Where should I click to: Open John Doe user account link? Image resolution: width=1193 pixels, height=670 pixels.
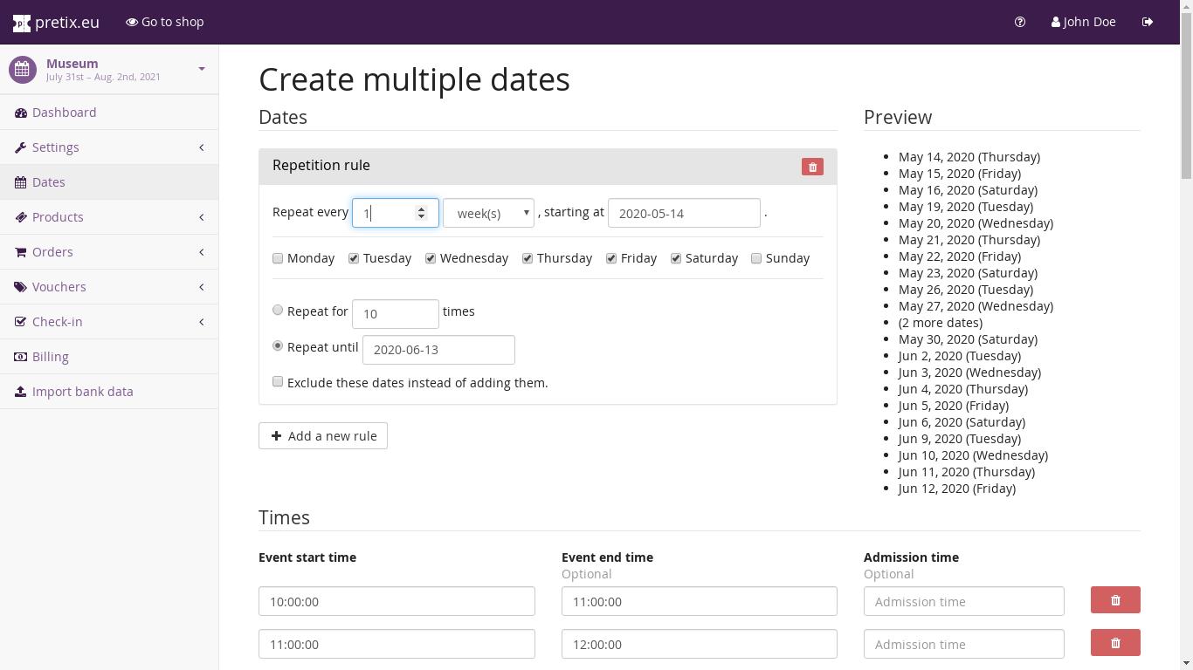click(x=1083, y=22)
